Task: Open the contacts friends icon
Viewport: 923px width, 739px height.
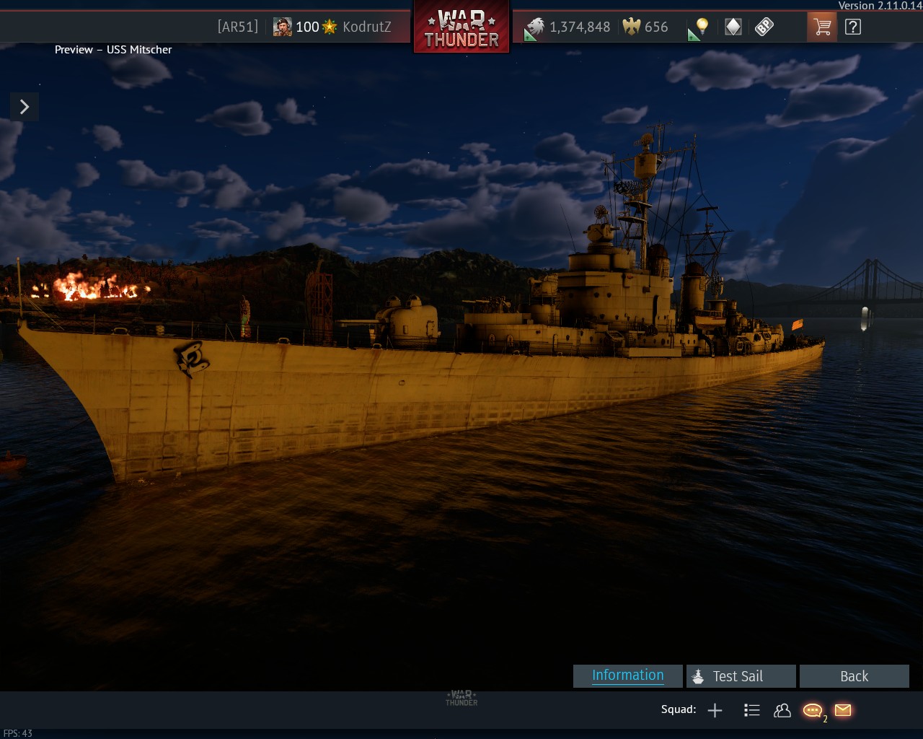Action: (782, 711)
